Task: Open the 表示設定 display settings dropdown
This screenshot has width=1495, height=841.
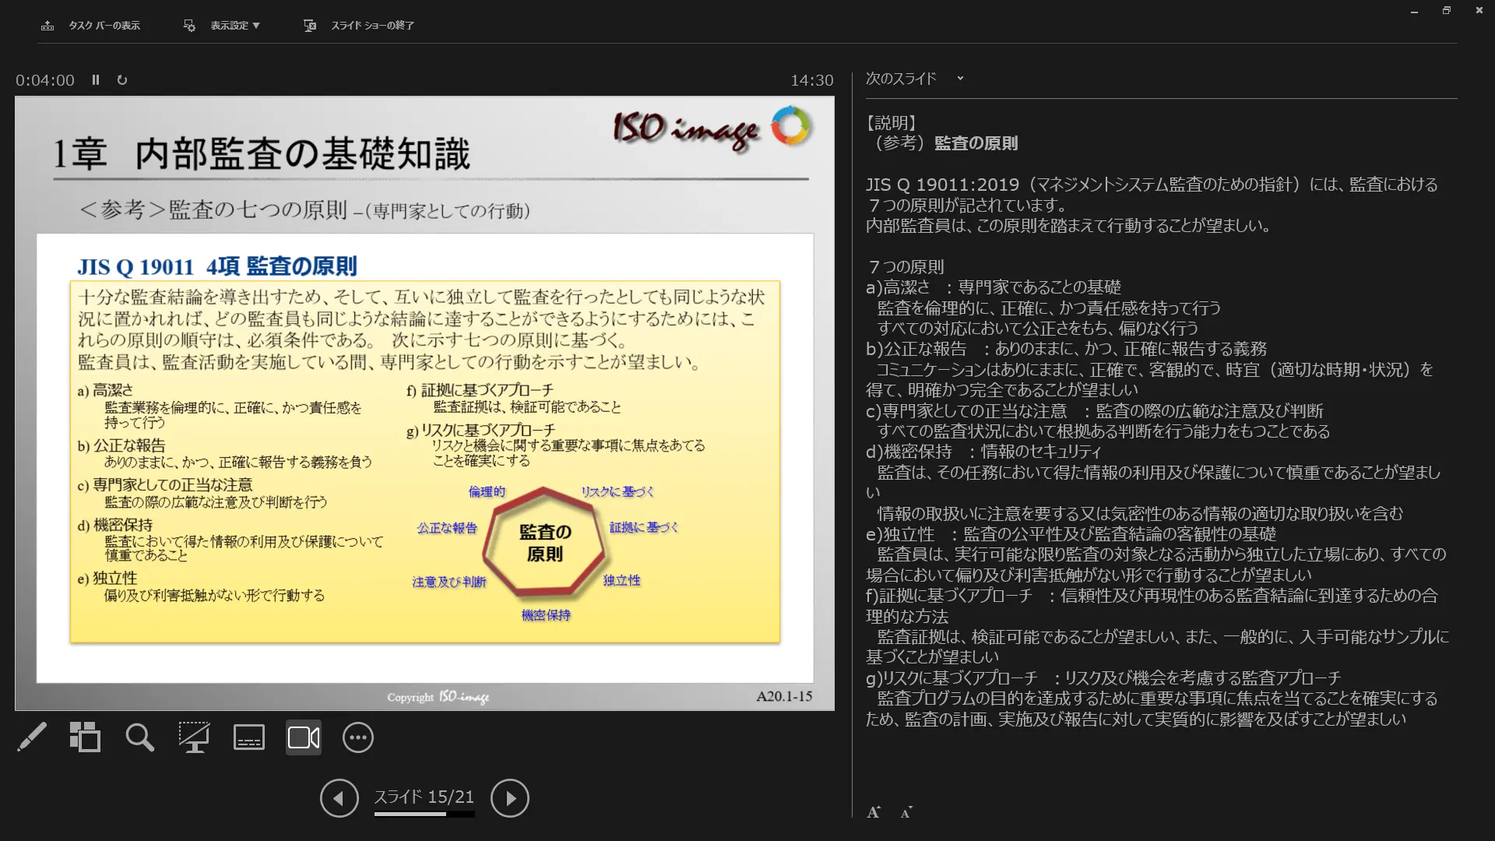Action: [222, 26]
